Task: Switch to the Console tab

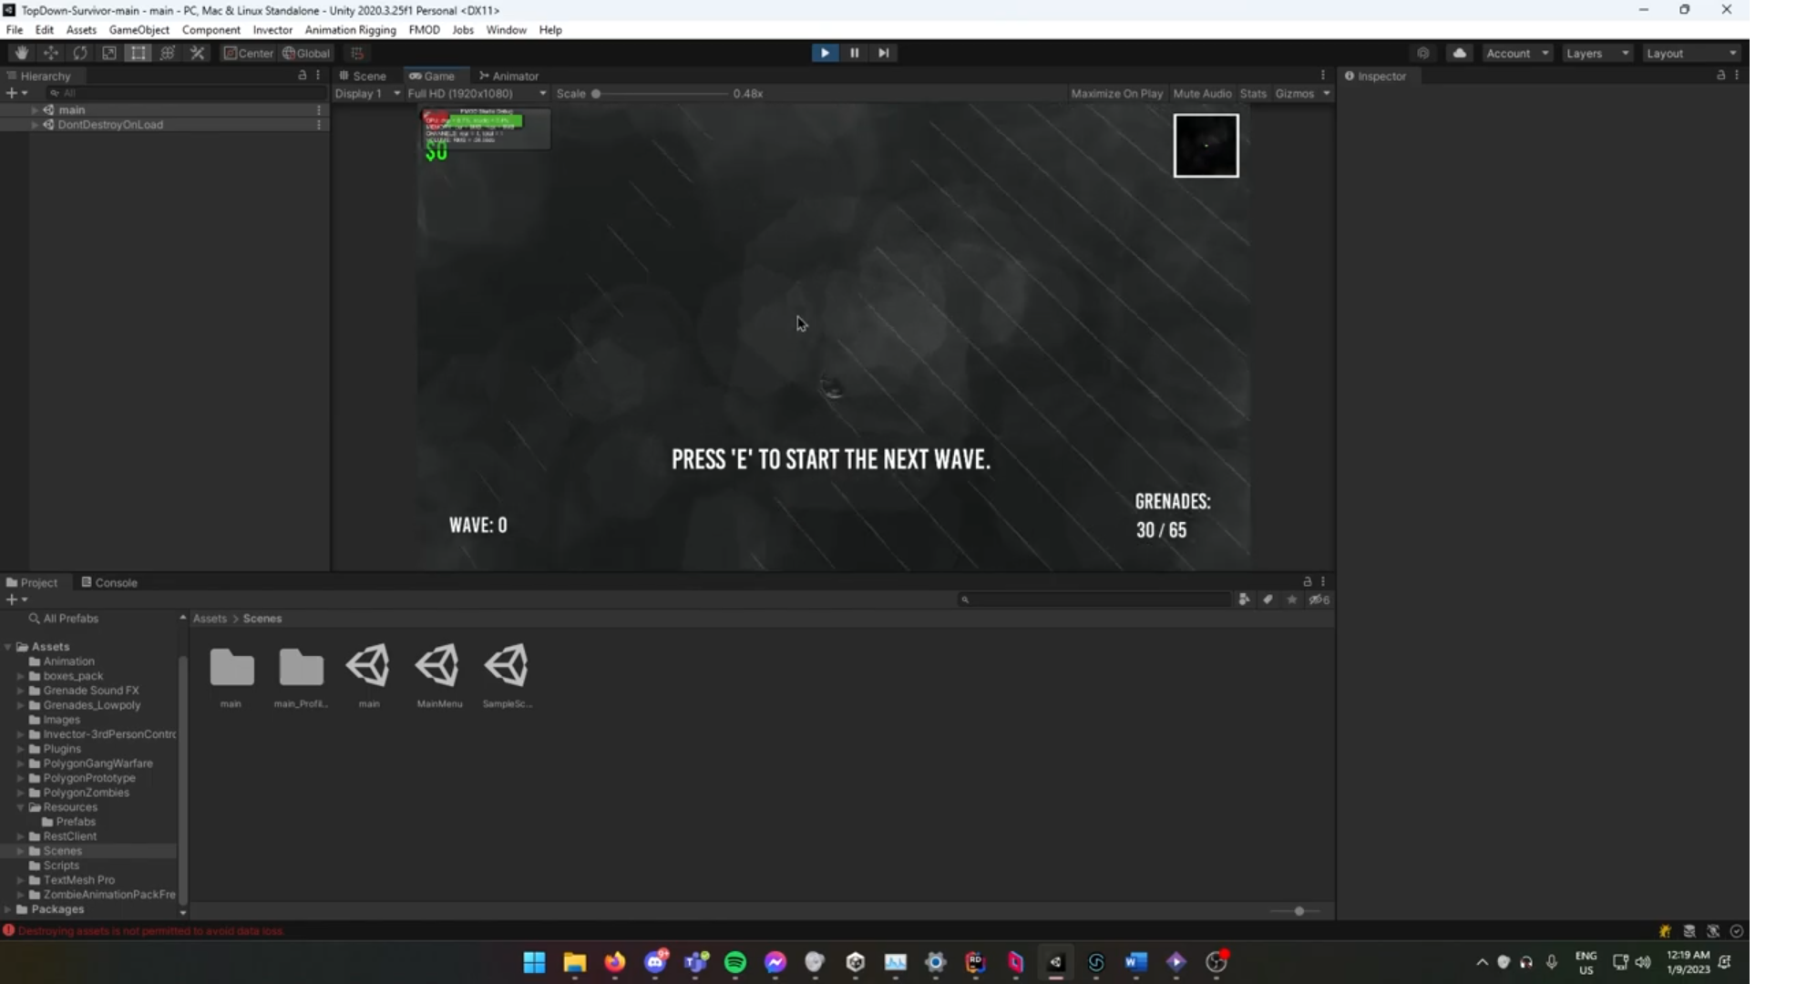Action: point(108,582)
